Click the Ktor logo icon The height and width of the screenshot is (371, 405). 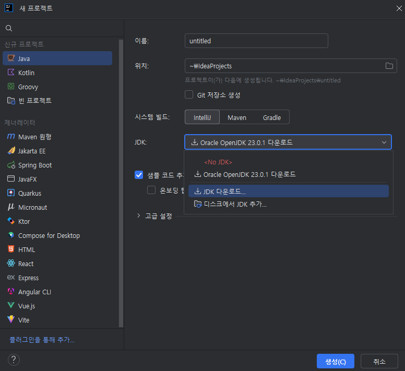(11, 221)
